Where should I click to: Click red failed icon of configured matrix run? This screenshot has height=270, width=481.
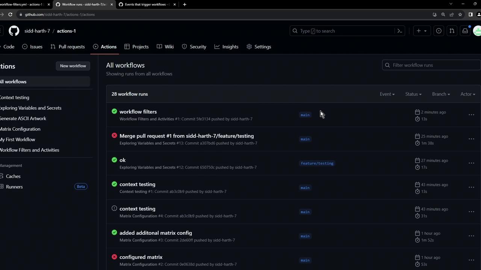[114, 256]
